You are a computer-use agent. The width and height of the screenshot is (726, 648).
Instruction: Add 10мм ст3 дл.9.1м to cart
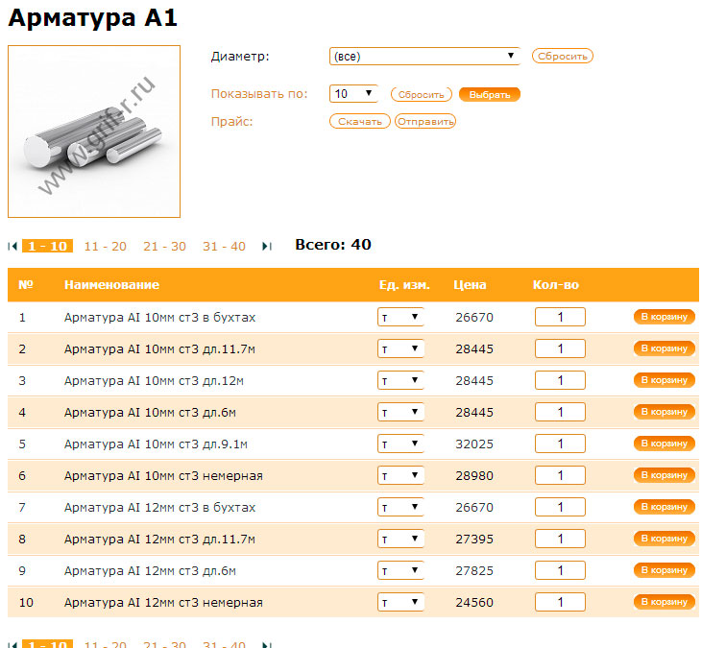click(x=664, y=444)
